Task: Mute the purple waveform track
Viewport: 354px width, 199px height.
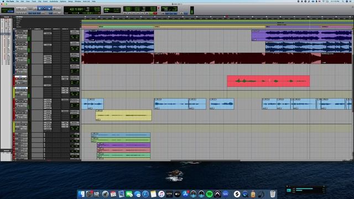Action: [26, 33]
